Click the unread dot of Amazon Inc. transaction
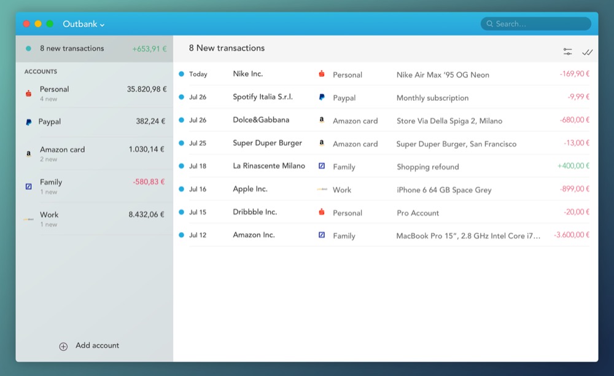Screen dimensions: 614x376 click(181, 235)
